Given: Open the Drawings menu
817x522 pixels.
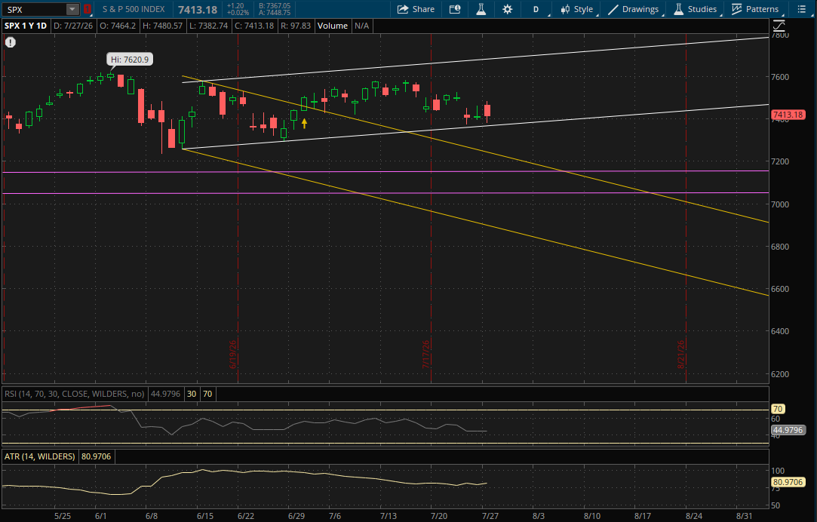Looking at the screenshot, I should (x=634, y=9).
